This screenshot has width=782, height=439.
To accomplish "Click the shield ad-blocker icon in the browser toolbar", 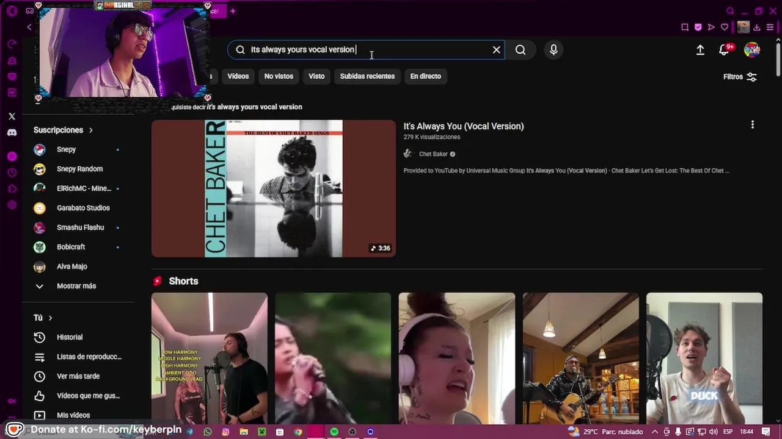I will [x=698, y=27].
